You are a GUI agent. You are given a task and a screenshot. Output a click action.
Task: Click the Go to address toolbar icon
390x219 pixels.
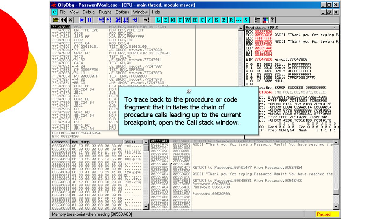pyautogui.click(x=147, y=20)
